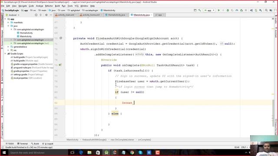Viewport: 278px width, 156px height.
Task: Hide the Project panel with minus icon
Action: [x=51, y=15]
